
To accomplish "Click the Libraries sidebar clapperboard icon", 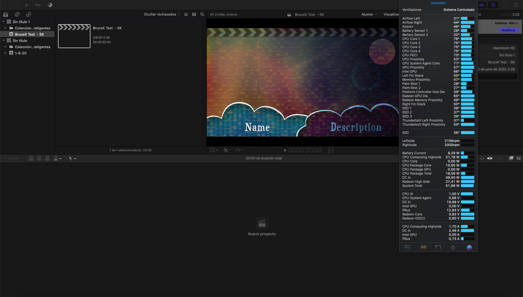I will click(6, 14).
